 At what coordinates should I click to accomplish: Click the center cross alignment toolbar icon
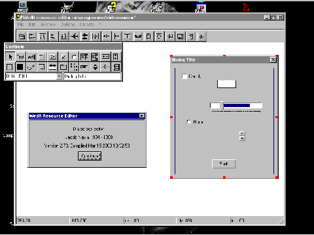[75, 37]
